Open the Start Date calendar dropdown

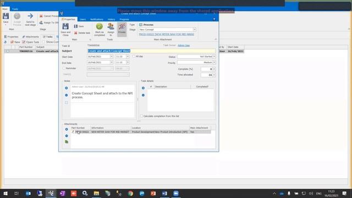point(112,57)
